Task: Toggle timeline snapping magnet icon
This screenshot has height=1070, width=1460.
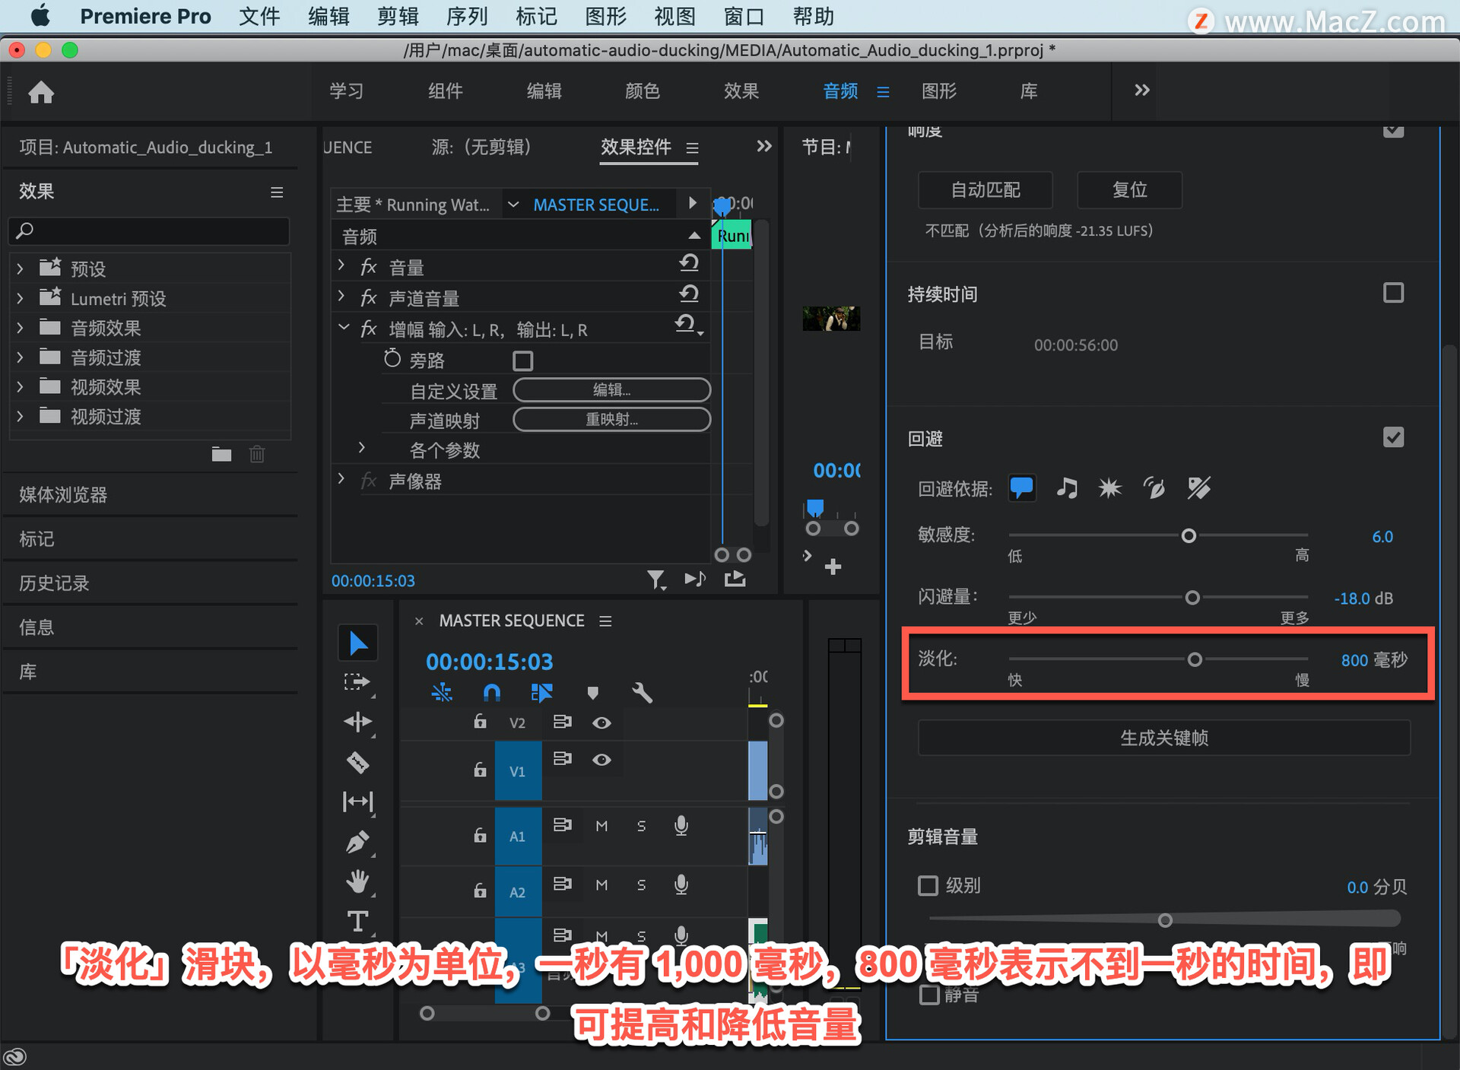Action: point(492,692)
